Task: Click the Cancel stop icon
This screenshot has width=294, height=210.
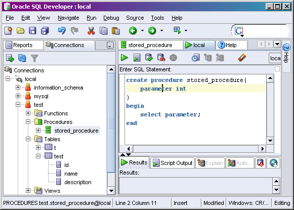Action: click(173, 58)
